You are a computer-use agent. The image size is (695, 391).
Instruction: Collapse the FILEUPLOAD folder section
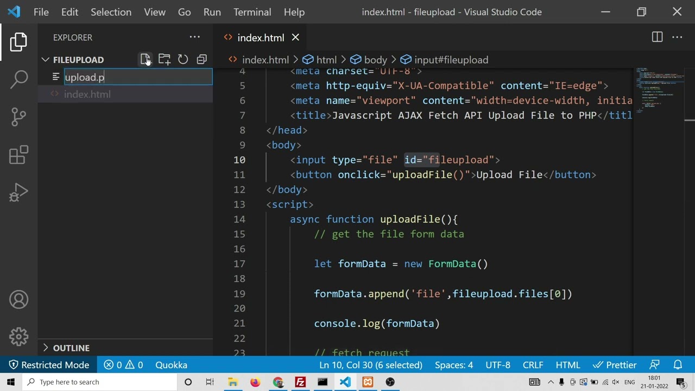click(x=46, y=60)
